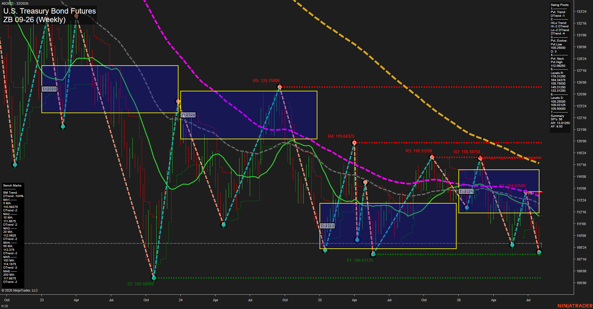
Task: Click the Bench Marks panel heading
Action: 12,186
